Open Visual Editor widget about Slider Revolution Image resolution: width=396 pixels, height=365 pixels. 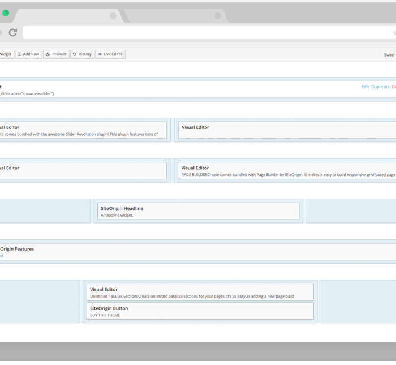83,130
